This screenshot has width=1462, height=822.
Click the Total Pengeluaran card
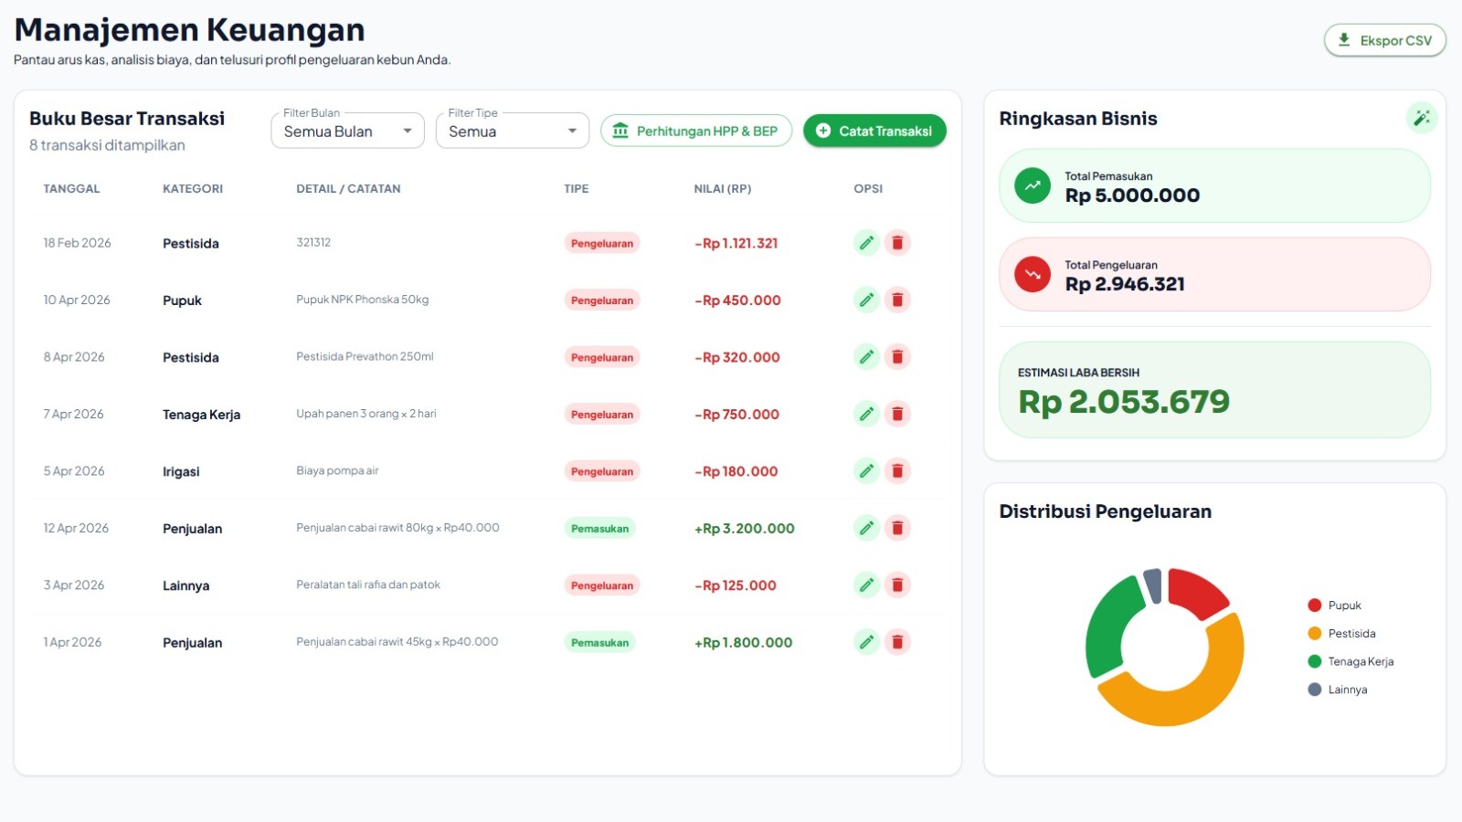tap(1214, 274)
